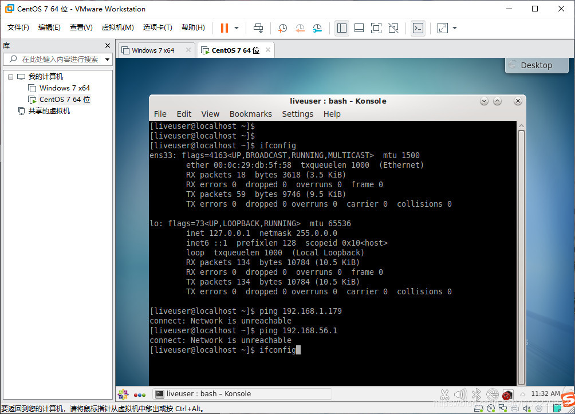Toggle the library sidebar view
Screen dimensions: 575x414
point(342,28)
